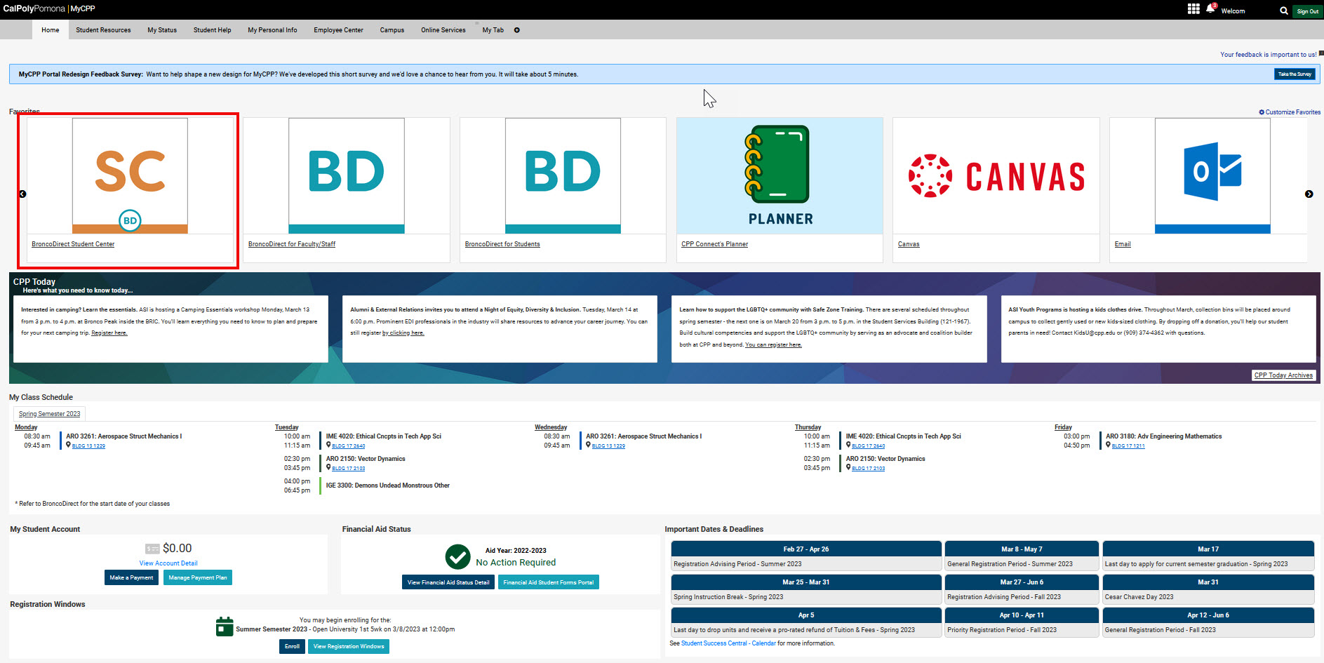Open the Canvas text link below tile
This screenshot has height=663, width=1324.
[x=909, y=244]
